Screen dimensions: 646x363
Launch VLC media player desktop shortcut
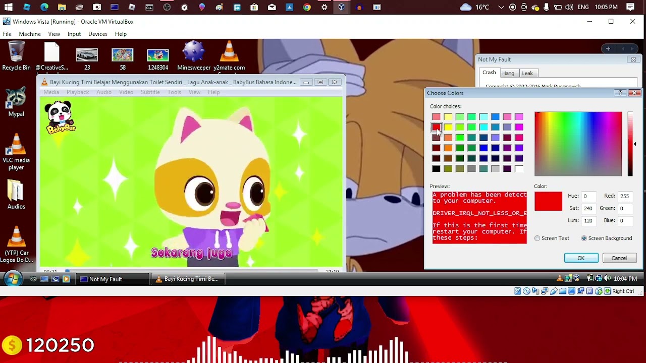[x=16, y=151]
